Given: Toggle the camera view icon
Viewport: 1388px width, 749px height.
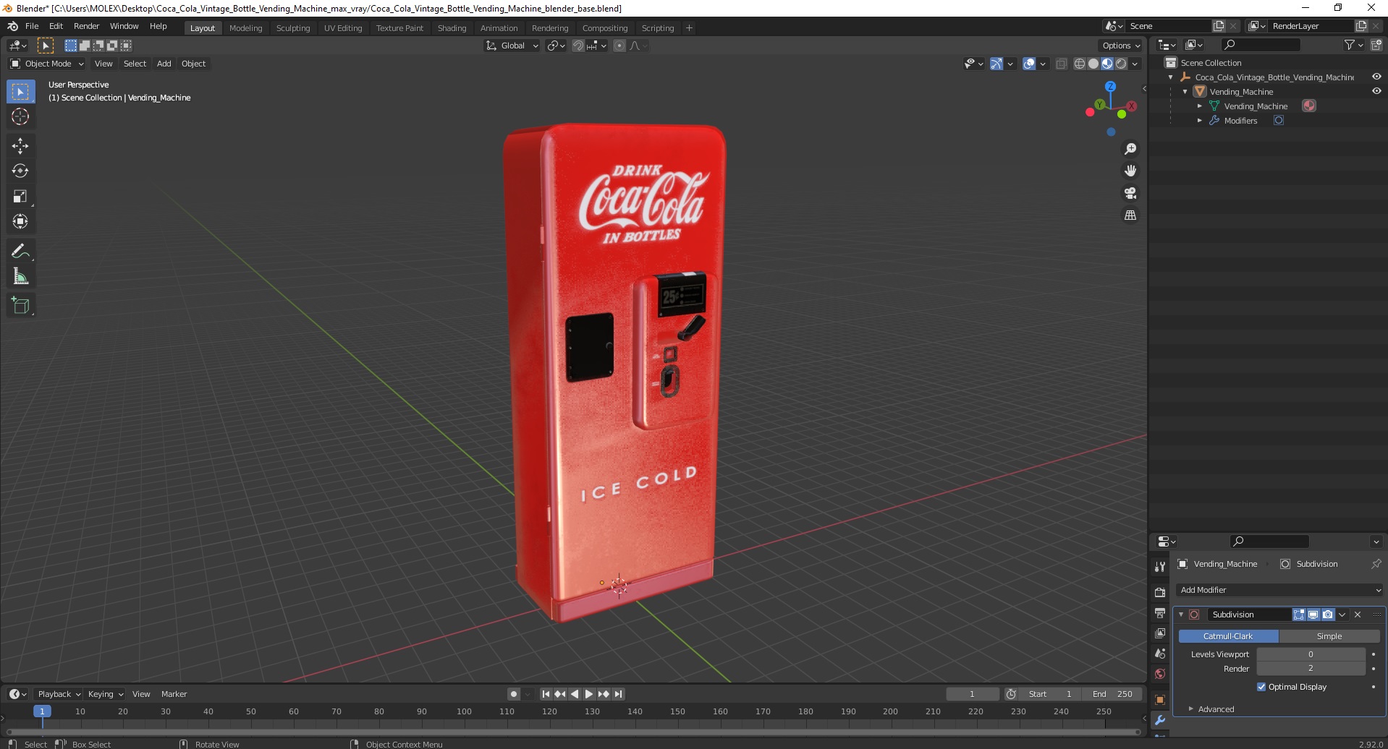Looking at the screenshot, I should (x=1130, y=193).
